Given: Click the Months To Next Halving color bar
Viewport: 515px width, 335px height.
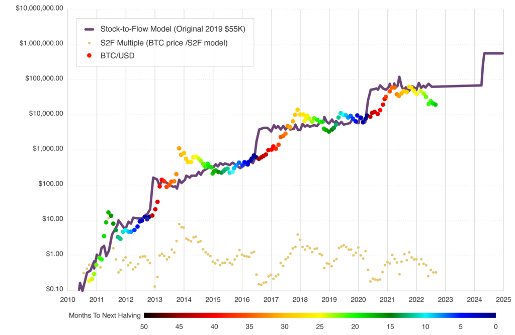Looking at the screenshot, I should tap(319, 315).
